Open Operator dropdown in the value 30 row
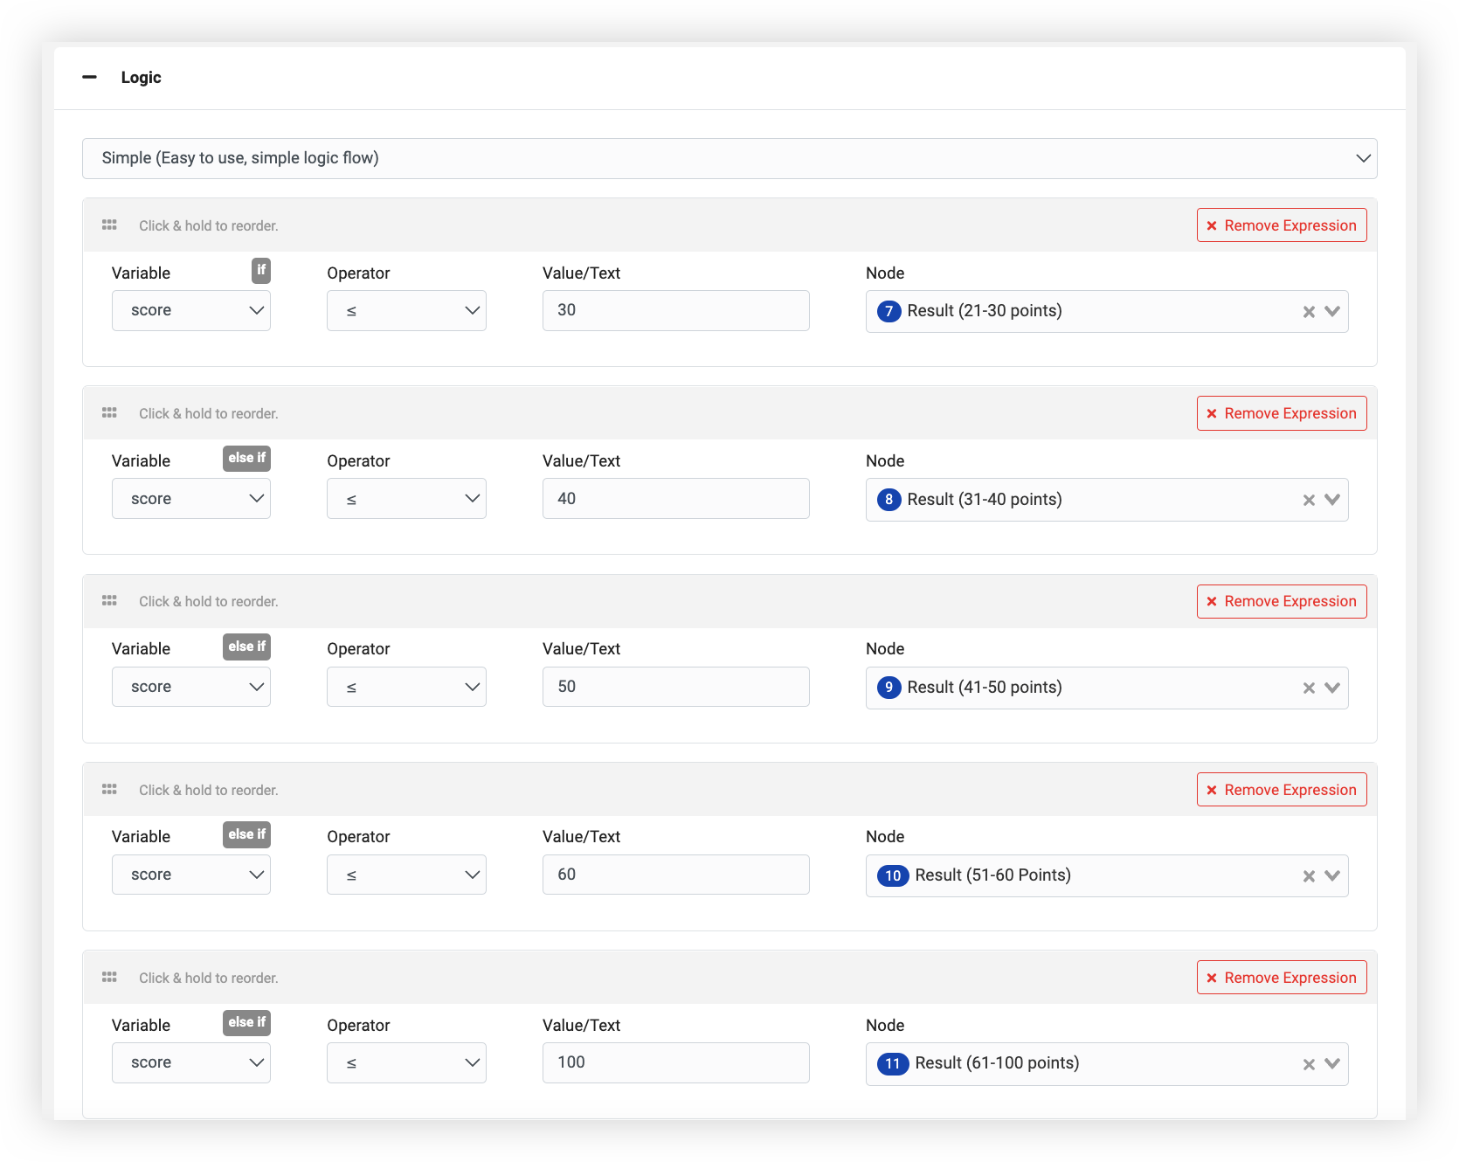Screen dimensions: 1459x1162 click(x=406, y=310)
